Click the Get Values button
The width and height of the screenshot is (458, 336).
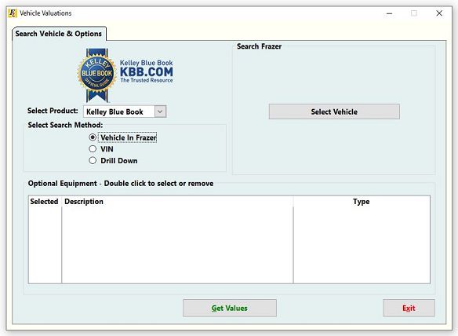coord(230,308)
